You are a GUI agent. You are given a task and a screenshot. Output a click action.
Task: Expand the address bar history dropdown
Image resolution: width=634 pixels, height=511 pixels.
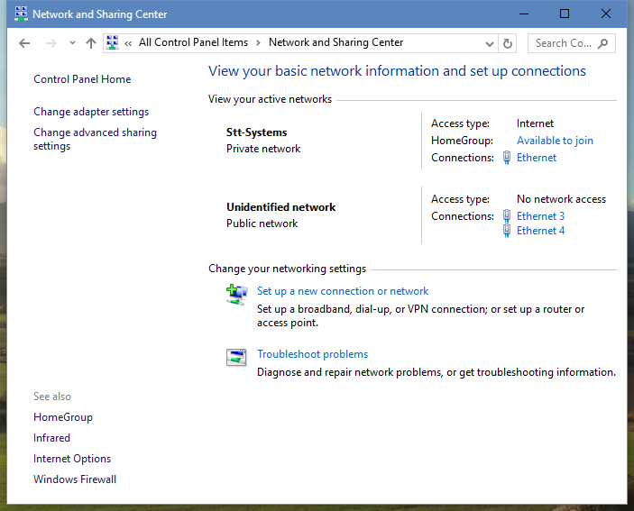(489, 43)
